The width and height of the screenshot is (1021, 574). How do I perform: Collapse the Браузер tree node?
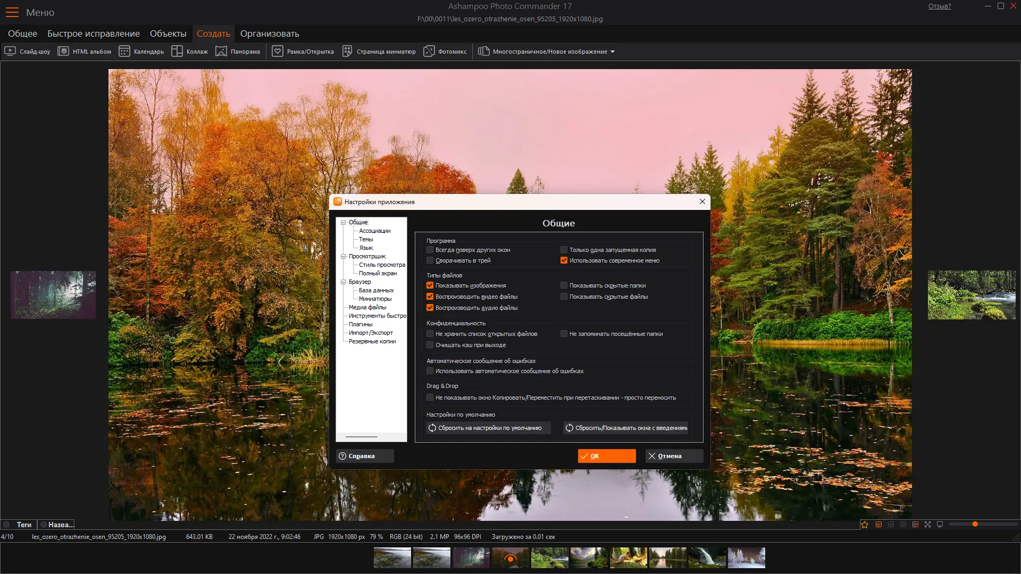(x=344, y=282)
